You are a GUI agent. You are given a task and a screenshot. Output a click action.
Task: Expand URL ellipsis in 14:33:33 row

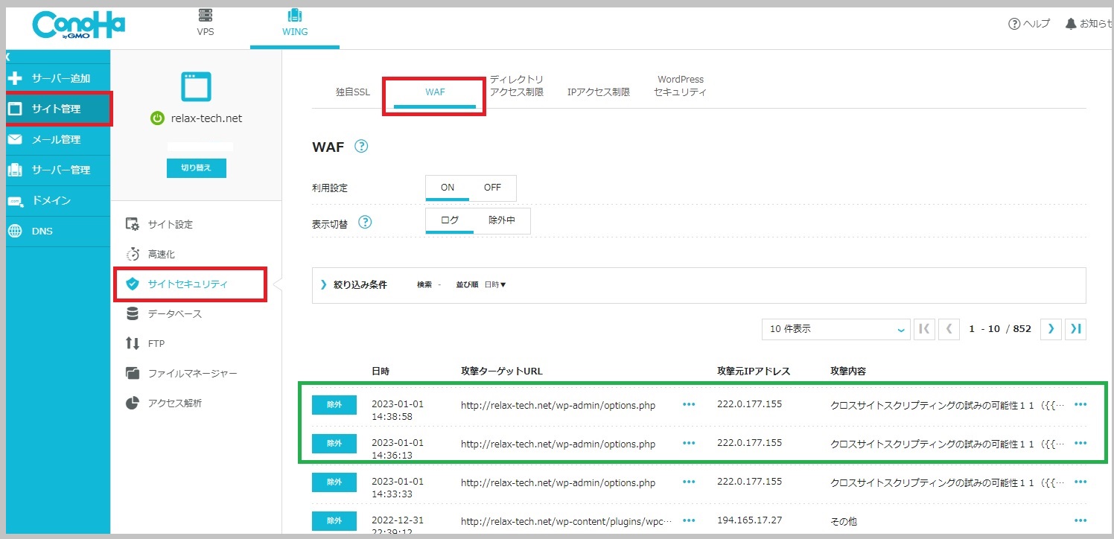click(x=689, y=482)
